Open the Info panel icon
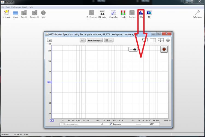This screenshot has height=137, width=205. (43, 14)
